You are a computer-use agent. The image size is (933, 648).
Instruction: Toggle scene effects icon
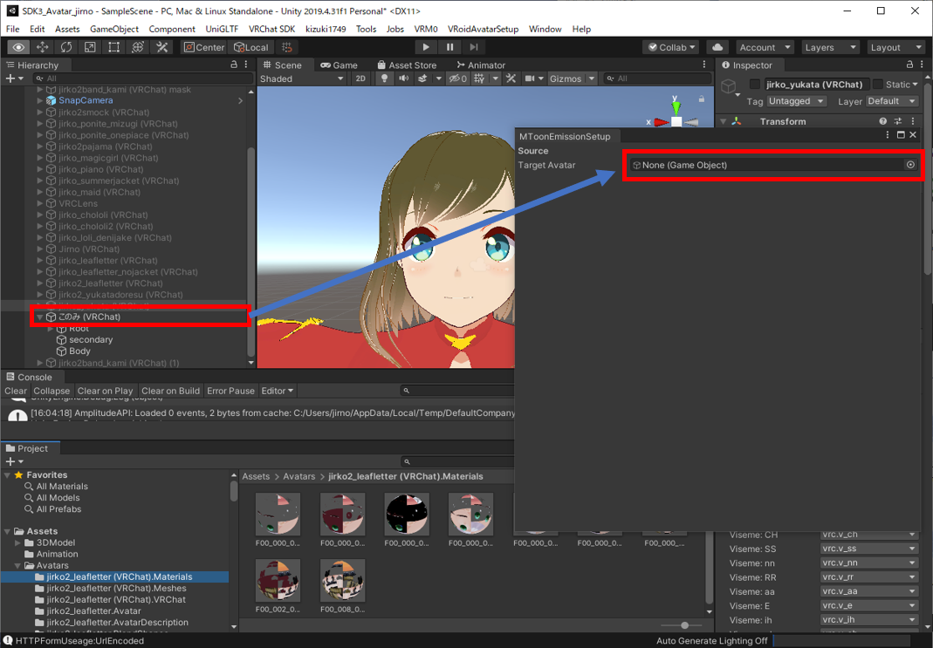pos(422,78)
